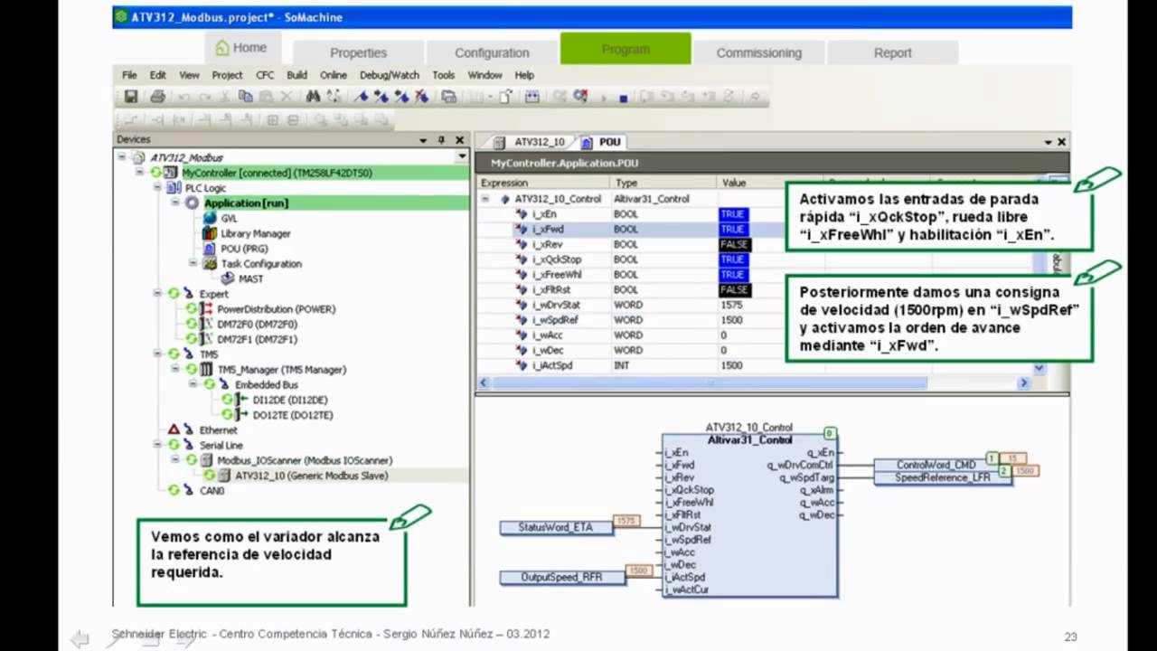Collapse the ATV312_10_Control expression row
Viewport: 1157px width, 651px height.
click(x=485, y=199)
